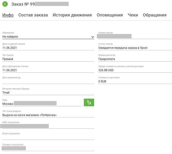
Task: Select the Тип точки выдачи field
Action: [48, 115]
